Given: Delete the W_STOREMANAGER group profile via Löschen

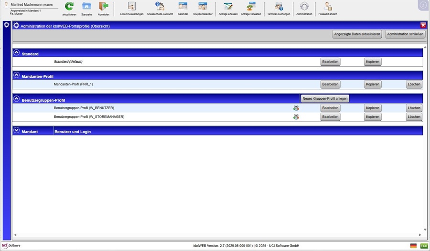Looking at the screenshot, I should coord(414,117).
